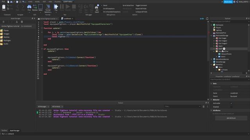This screenshot has width=250, height=140.
Task: Open the All Contexts filter dropdown
Action: point(57,107)
